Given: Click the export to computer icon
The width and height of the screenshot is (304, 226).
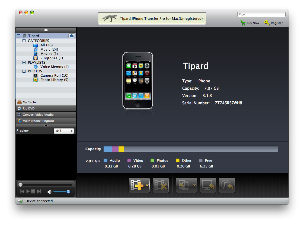Looking at the screenshot, I should [x=208, y=185].
